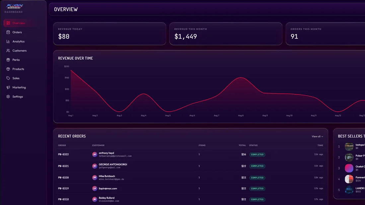Viewport: 365px width, 205px height.
Task: Click the Plugin Warehouse logo
Action: 14,6
